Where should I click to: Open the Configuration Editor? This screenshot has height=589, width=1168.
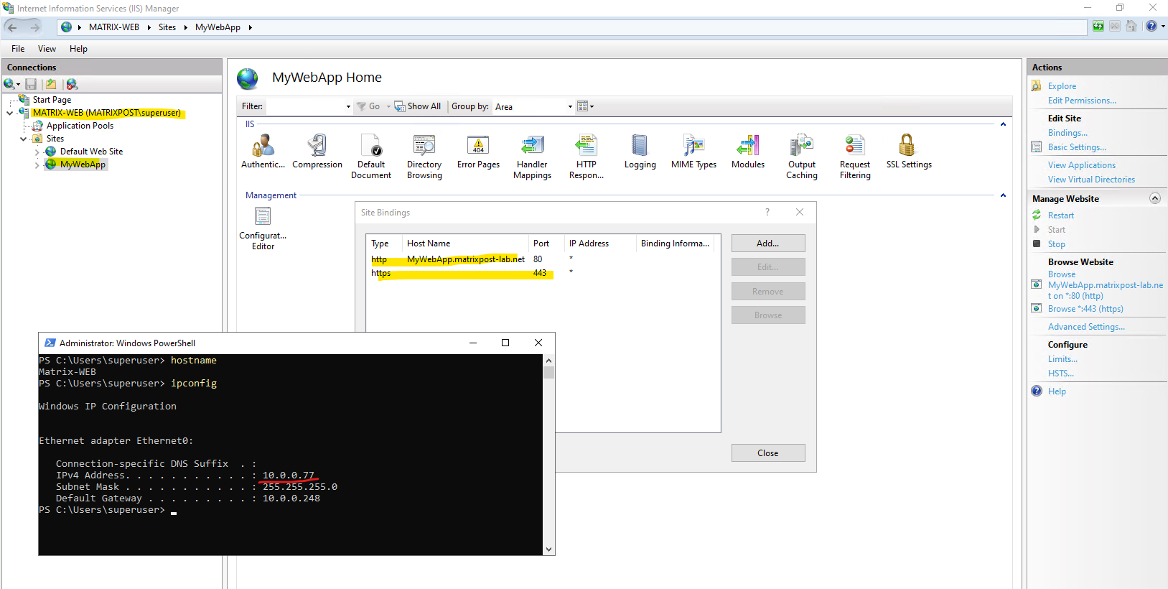coord(263,228)
